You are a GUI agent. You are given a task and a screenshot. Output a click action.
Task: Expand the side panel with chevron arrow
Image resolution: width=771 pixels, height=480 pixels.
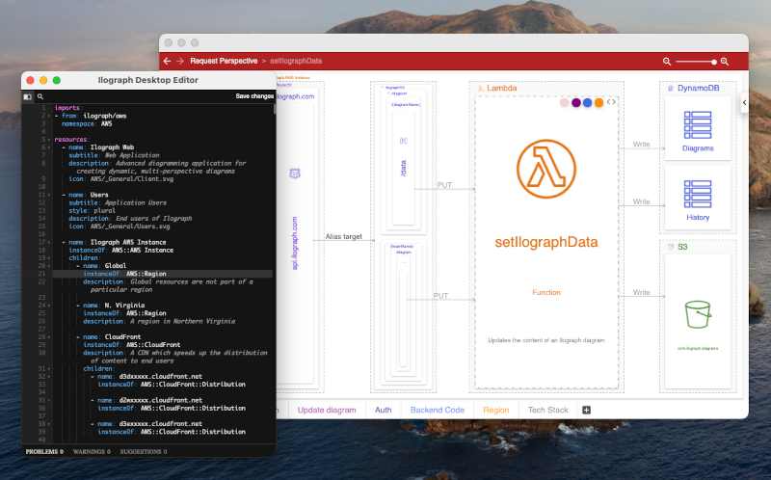744,102
